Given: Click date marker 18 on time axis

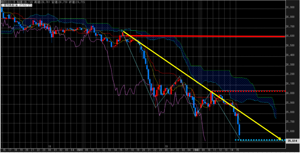Looking at the screenshot, I should (50, 145).
